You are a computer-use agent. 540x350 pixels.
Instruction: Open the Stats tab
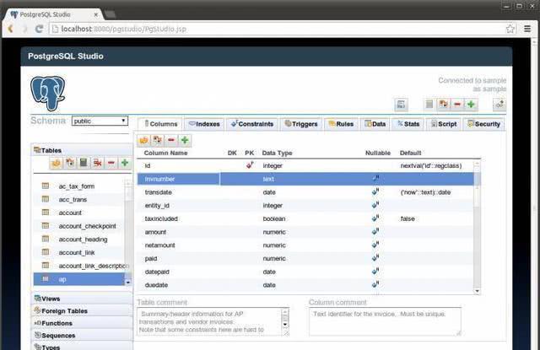pyautogui.click(x=408, y=124)
